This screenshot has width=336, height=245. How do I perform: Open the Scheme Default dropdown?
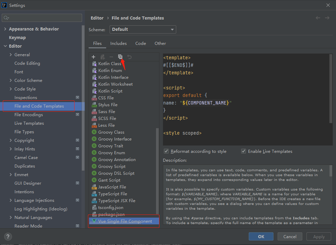143,29
